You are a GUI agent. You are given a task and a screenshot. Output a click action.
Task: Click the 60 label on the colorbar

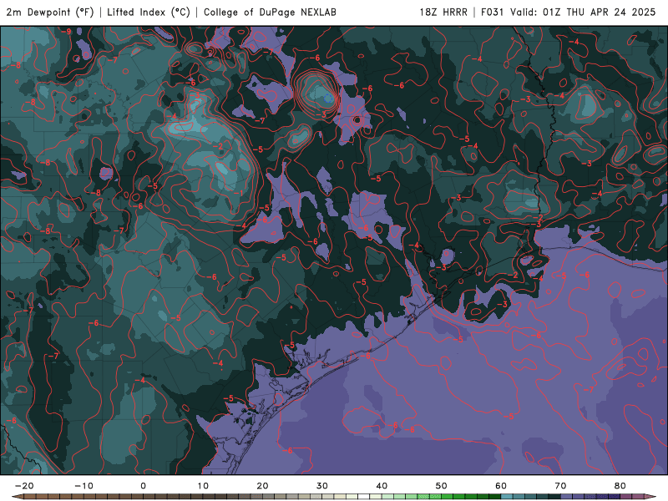pos(501,486)
